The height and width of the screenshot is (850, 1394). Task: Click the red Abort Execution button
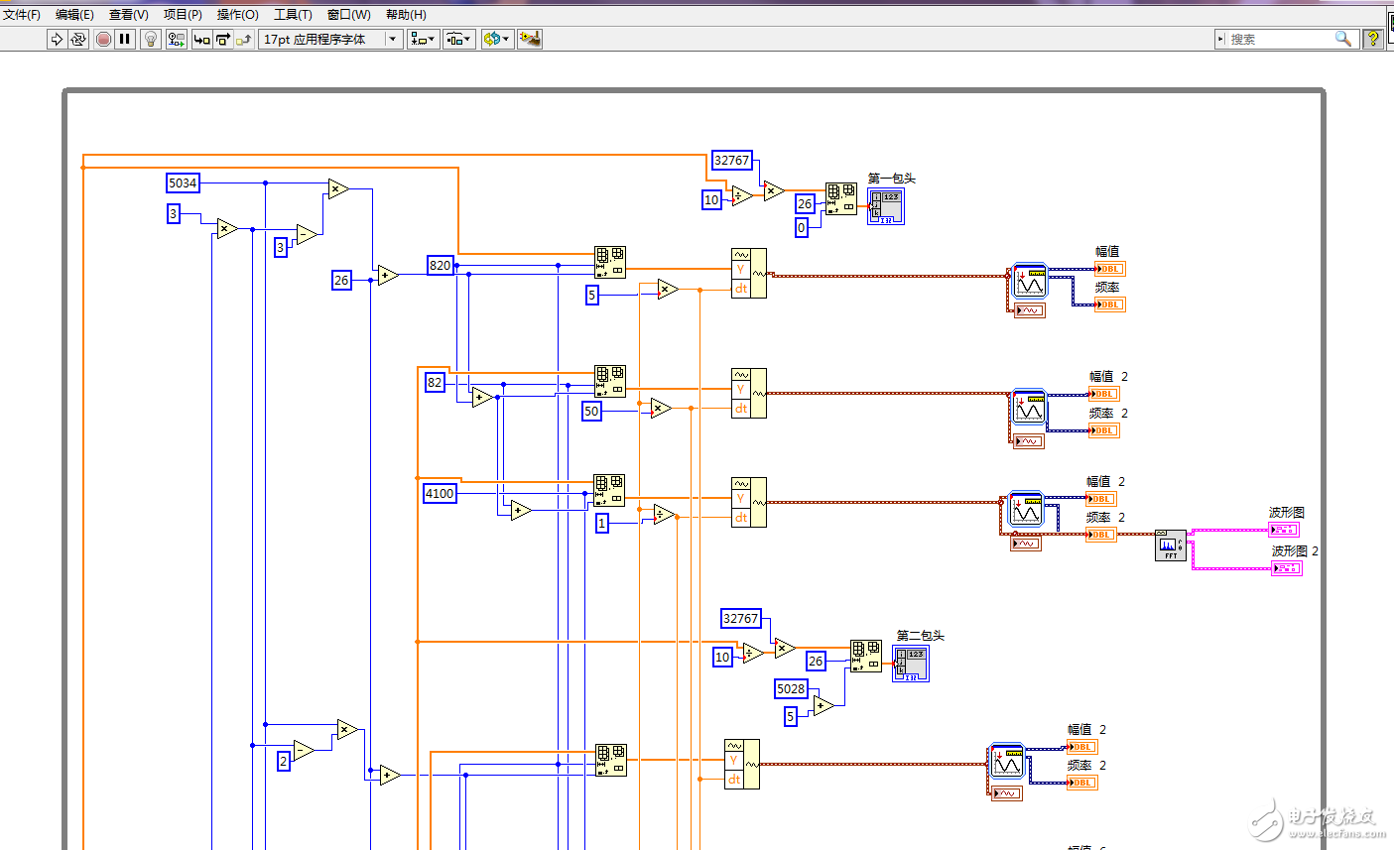(103, 39)
